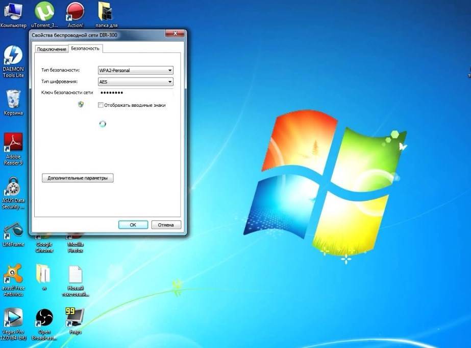Switch to the Подключение tab
Viewport: 471px width, 348px height.
click(52, 49)
